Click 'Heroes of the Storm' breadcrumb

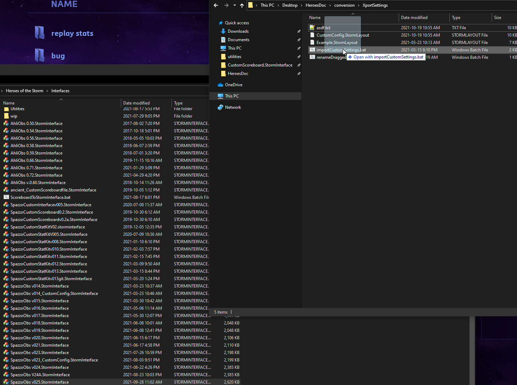coord(25,91)
